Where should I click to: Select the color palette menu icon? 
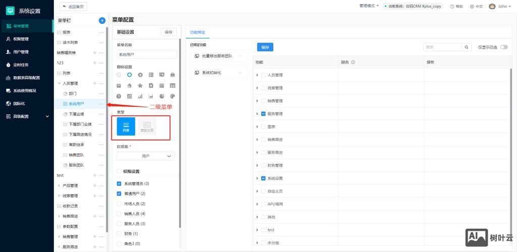[173, 96]
